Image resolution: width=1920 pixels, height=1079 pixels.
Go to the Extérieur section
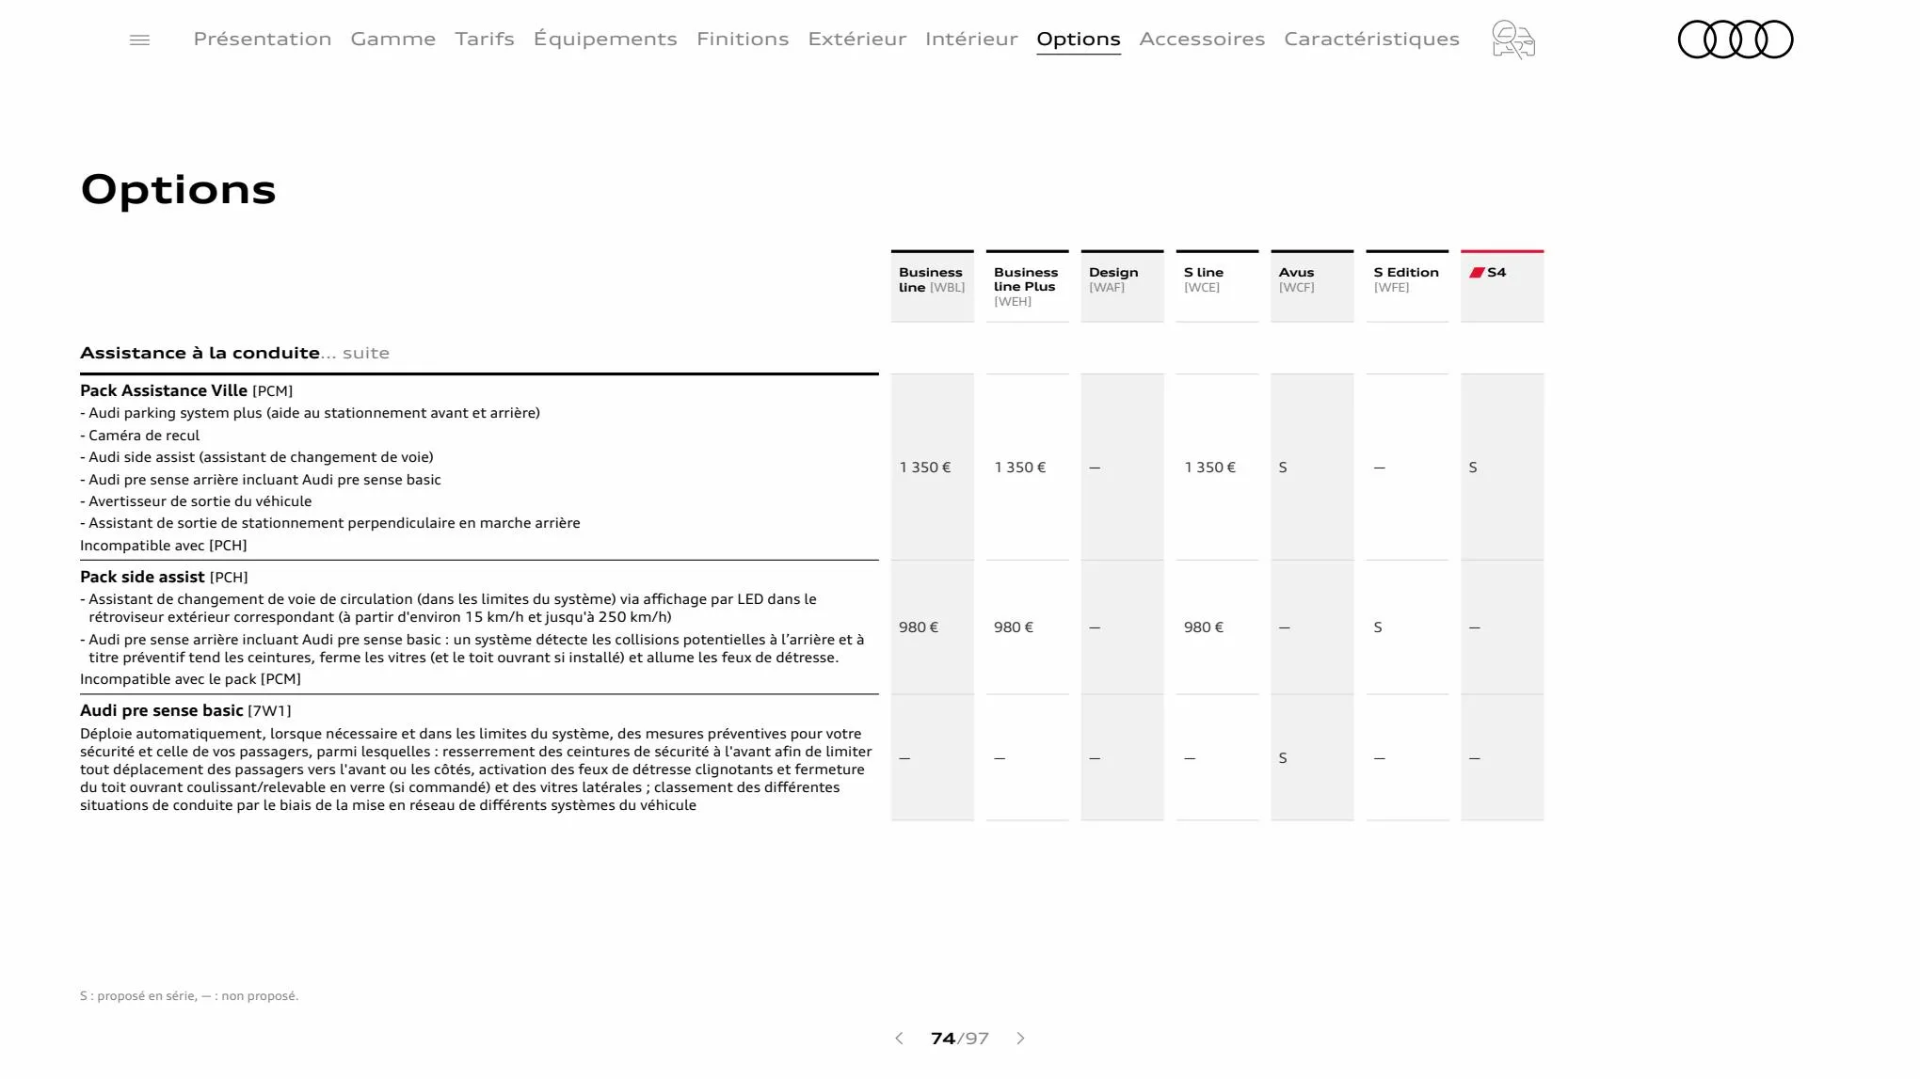[x=857, y=39]
